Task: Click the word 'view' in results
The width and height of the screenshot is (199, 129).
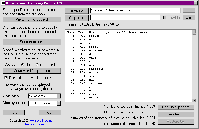Action: point(93,94)
